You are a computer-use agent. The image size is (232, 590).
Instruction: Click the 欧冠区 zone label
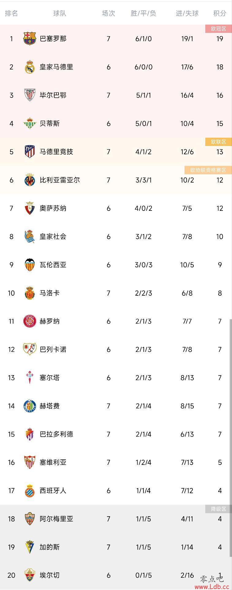coord(219,29)
